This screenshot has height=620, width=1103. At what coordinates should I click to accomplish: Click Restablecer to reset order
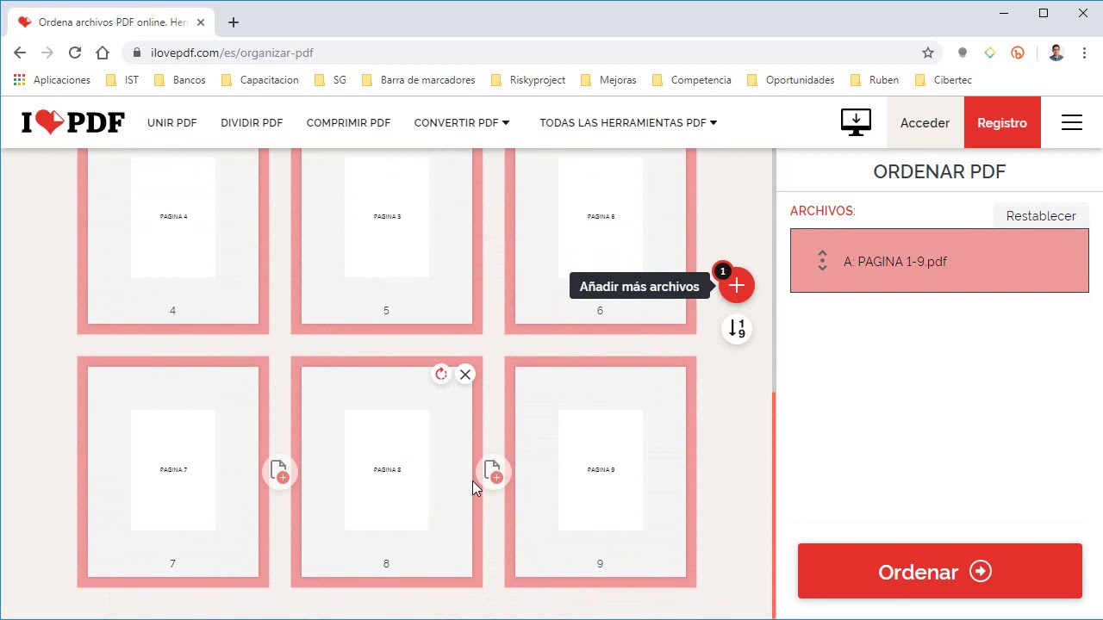[x=1041, y=215]
